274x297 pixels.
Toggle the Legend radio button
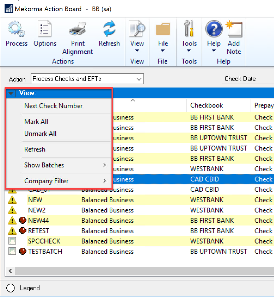[11, 288]
